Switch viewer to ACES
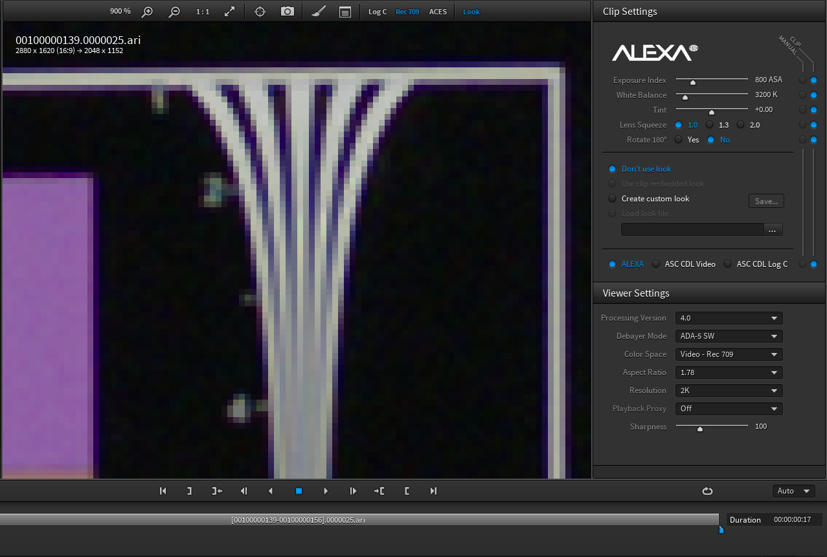The height and width of the screenshot is (557, 827). tap(438, 12)
